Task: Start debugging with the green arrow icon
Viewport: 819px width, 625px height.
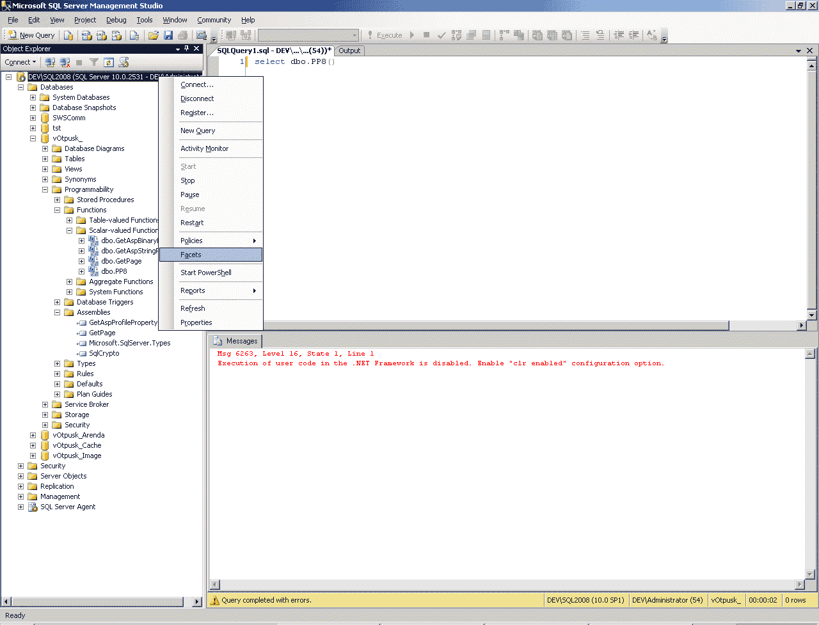Action: [x=412, y=35]
